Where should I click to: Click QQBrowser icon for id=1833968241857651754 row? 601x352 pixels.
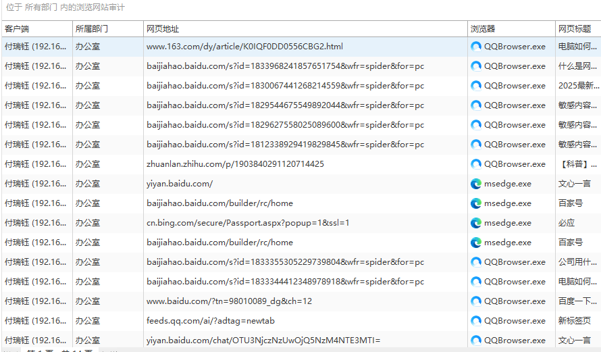coord(475,66)
